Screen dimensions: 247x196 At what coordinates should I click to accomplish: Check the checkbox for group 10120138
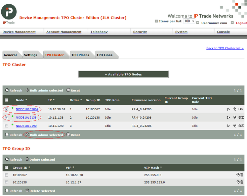[x=6, y=182]
